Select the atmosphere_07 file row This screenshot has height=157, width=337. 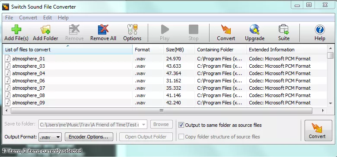[165, 88]
